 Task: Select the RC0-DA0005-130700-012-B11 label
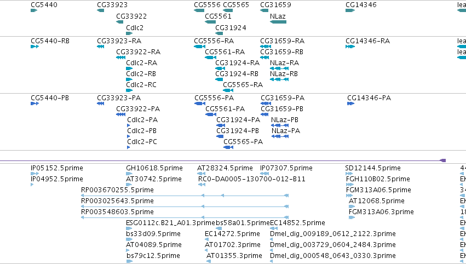(252, 179)
